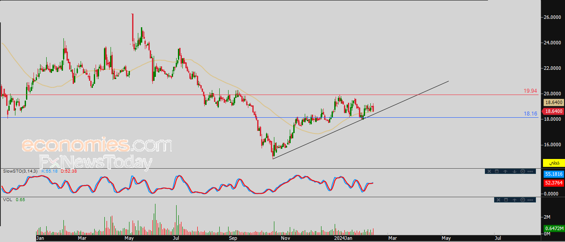Image resolution: width=565 pixels, height=242 pixels.
Task: Click the 24.0000 price axis label
Action: [553, 43]
